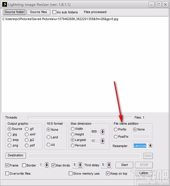Toggle the Max thrds checkbox
Viewport: 170px width, 186px height.
(54, 165)
